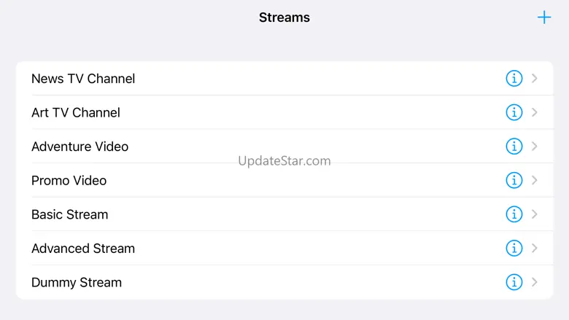
Task: Open the Basic Stream entry
Action: (284, 214)
